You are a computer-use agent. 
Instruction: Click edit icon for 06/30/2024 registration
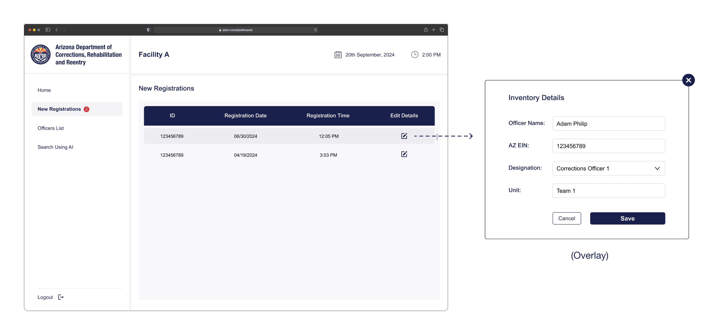pos(404,136)
